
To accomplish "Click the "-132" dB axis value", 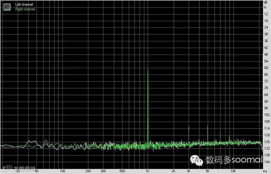I will click(266, 149).
